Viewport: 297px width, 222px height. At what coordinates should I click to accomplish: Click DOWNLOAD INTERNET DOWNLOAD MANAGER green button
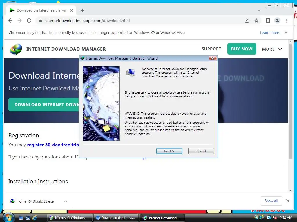coord(44,105)
